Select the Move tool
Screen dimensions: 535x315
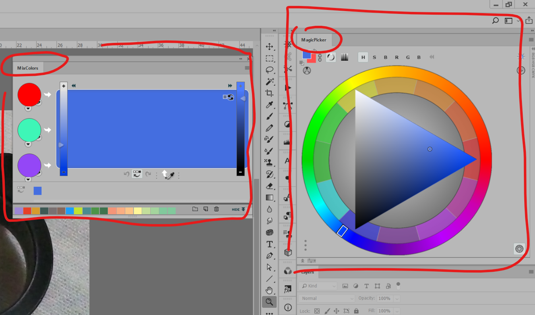click(269, 47)
